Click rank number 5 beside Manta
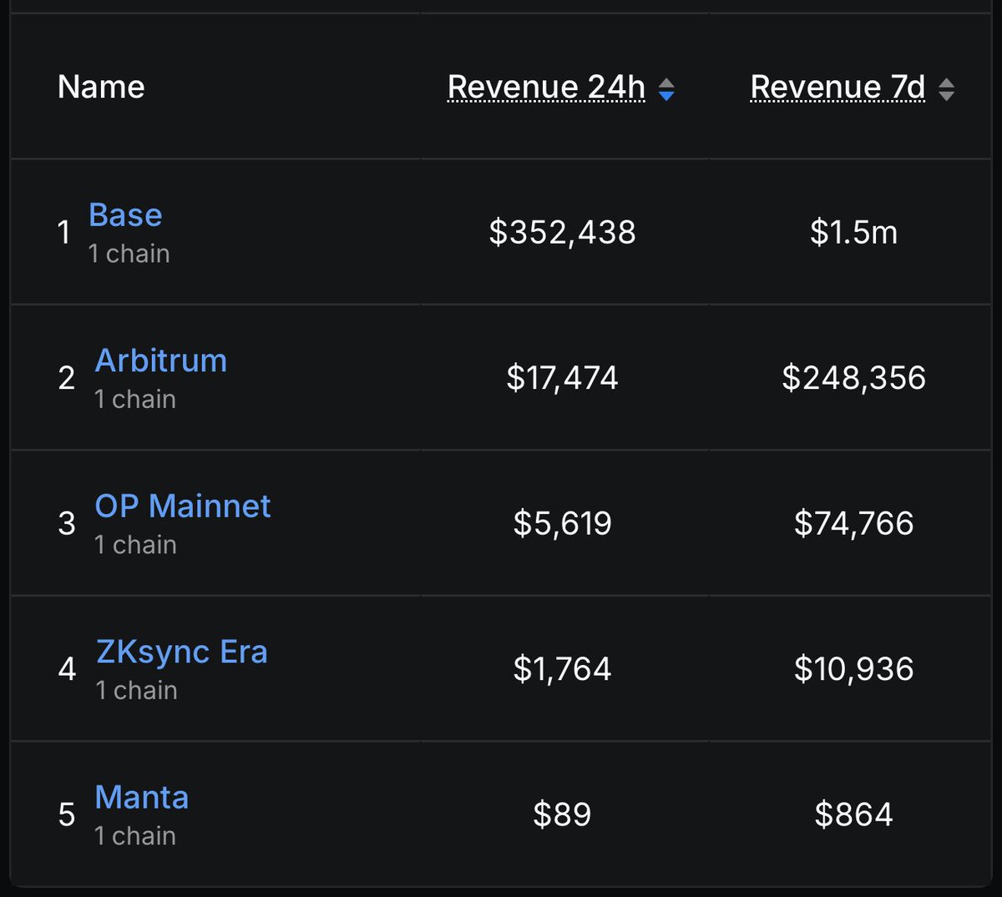1002x897 pixels. coord(67,814)
